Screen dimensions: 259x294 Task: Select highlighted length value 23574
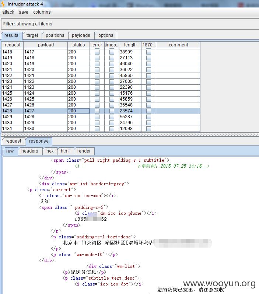[x=130, y=111]
